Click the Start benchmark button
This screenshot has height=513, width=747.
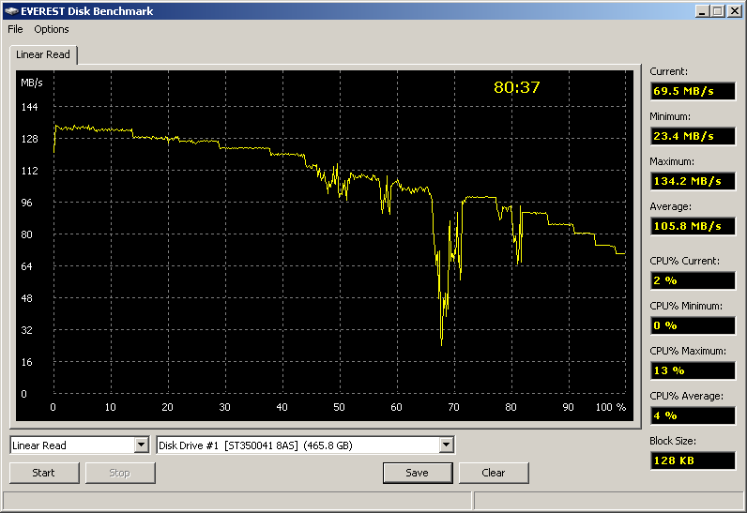tap(44, 473)
